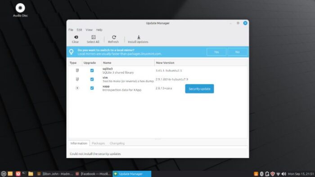
Task: Open the Edit menu
Action: click(x=79, y=30)
